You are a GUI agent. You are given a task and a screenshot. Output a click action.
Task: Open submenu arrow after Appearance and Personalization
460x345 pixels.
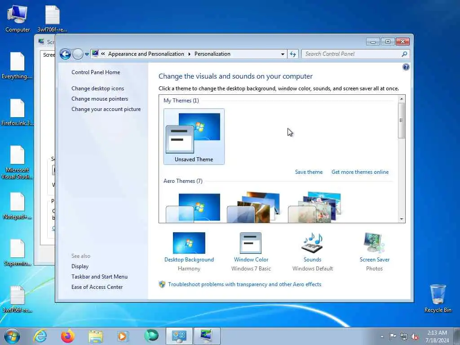[189, 54]
